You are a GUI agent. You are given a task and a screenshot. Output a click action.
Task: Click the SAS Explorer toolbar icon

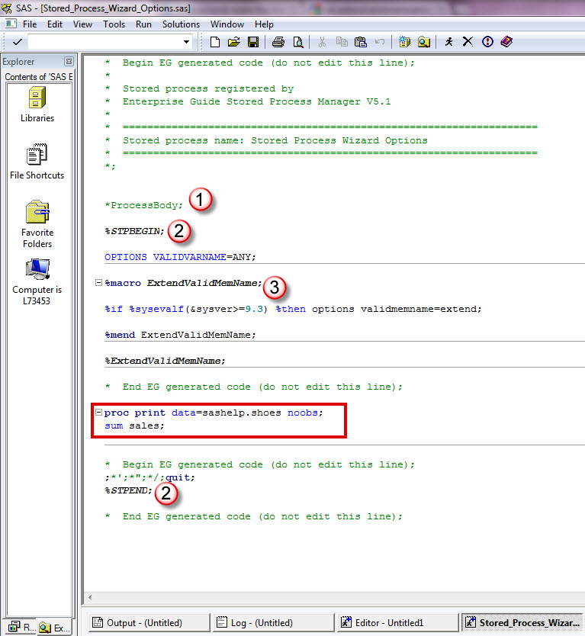(x=424, y=42)
